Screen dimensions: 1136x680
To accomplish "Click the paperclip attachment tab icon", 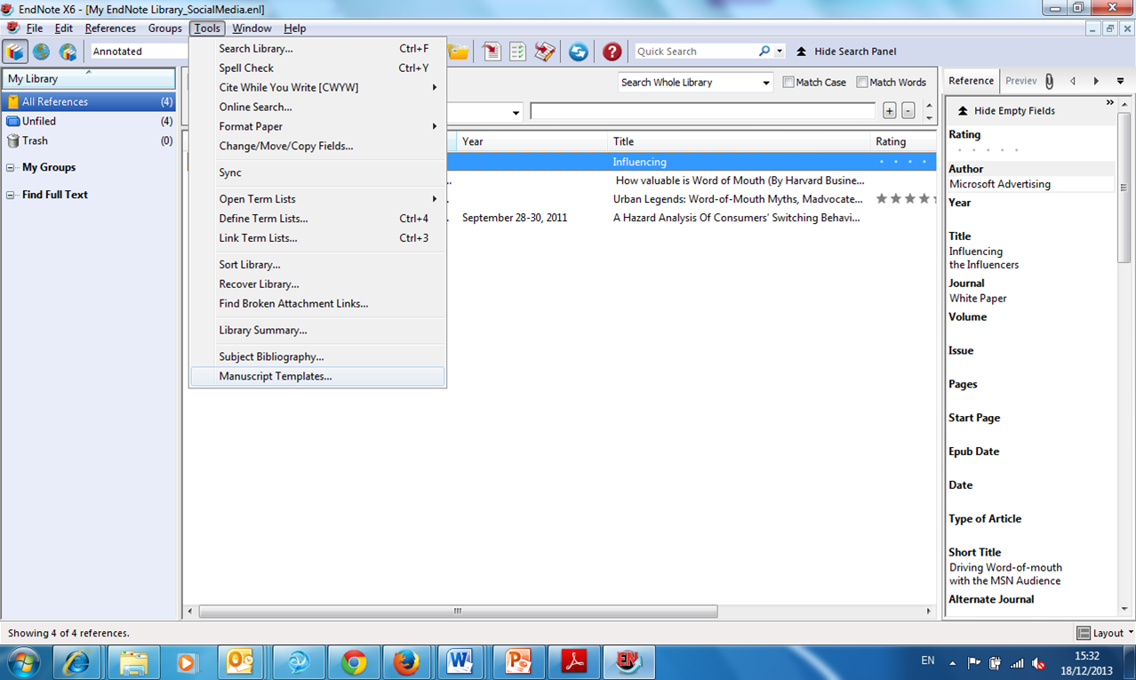I will (1050, 81).
